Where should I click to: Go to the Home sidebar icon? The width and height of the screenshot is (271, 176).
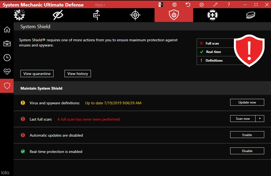[7, 30]
